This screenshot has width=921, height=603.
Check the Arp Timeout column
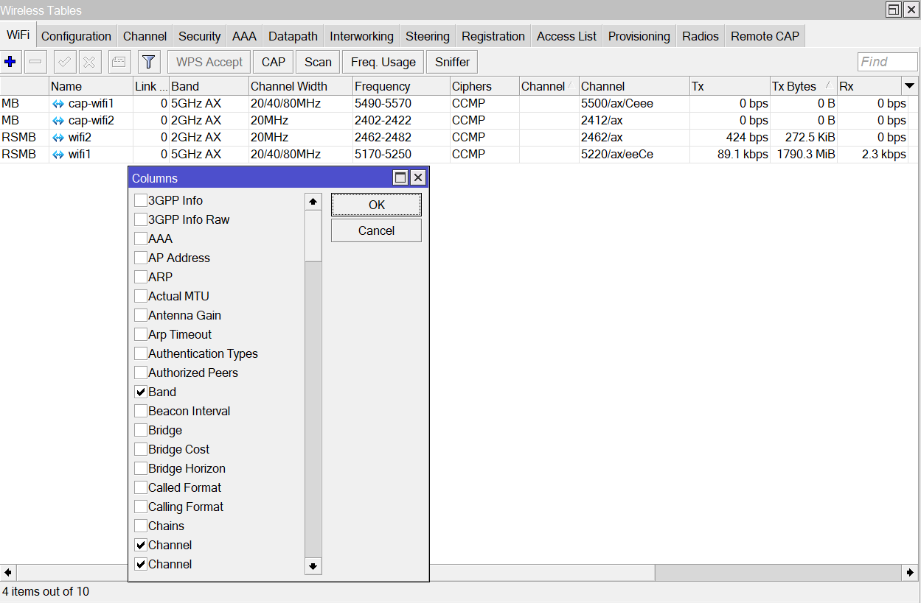click(141, 334)
